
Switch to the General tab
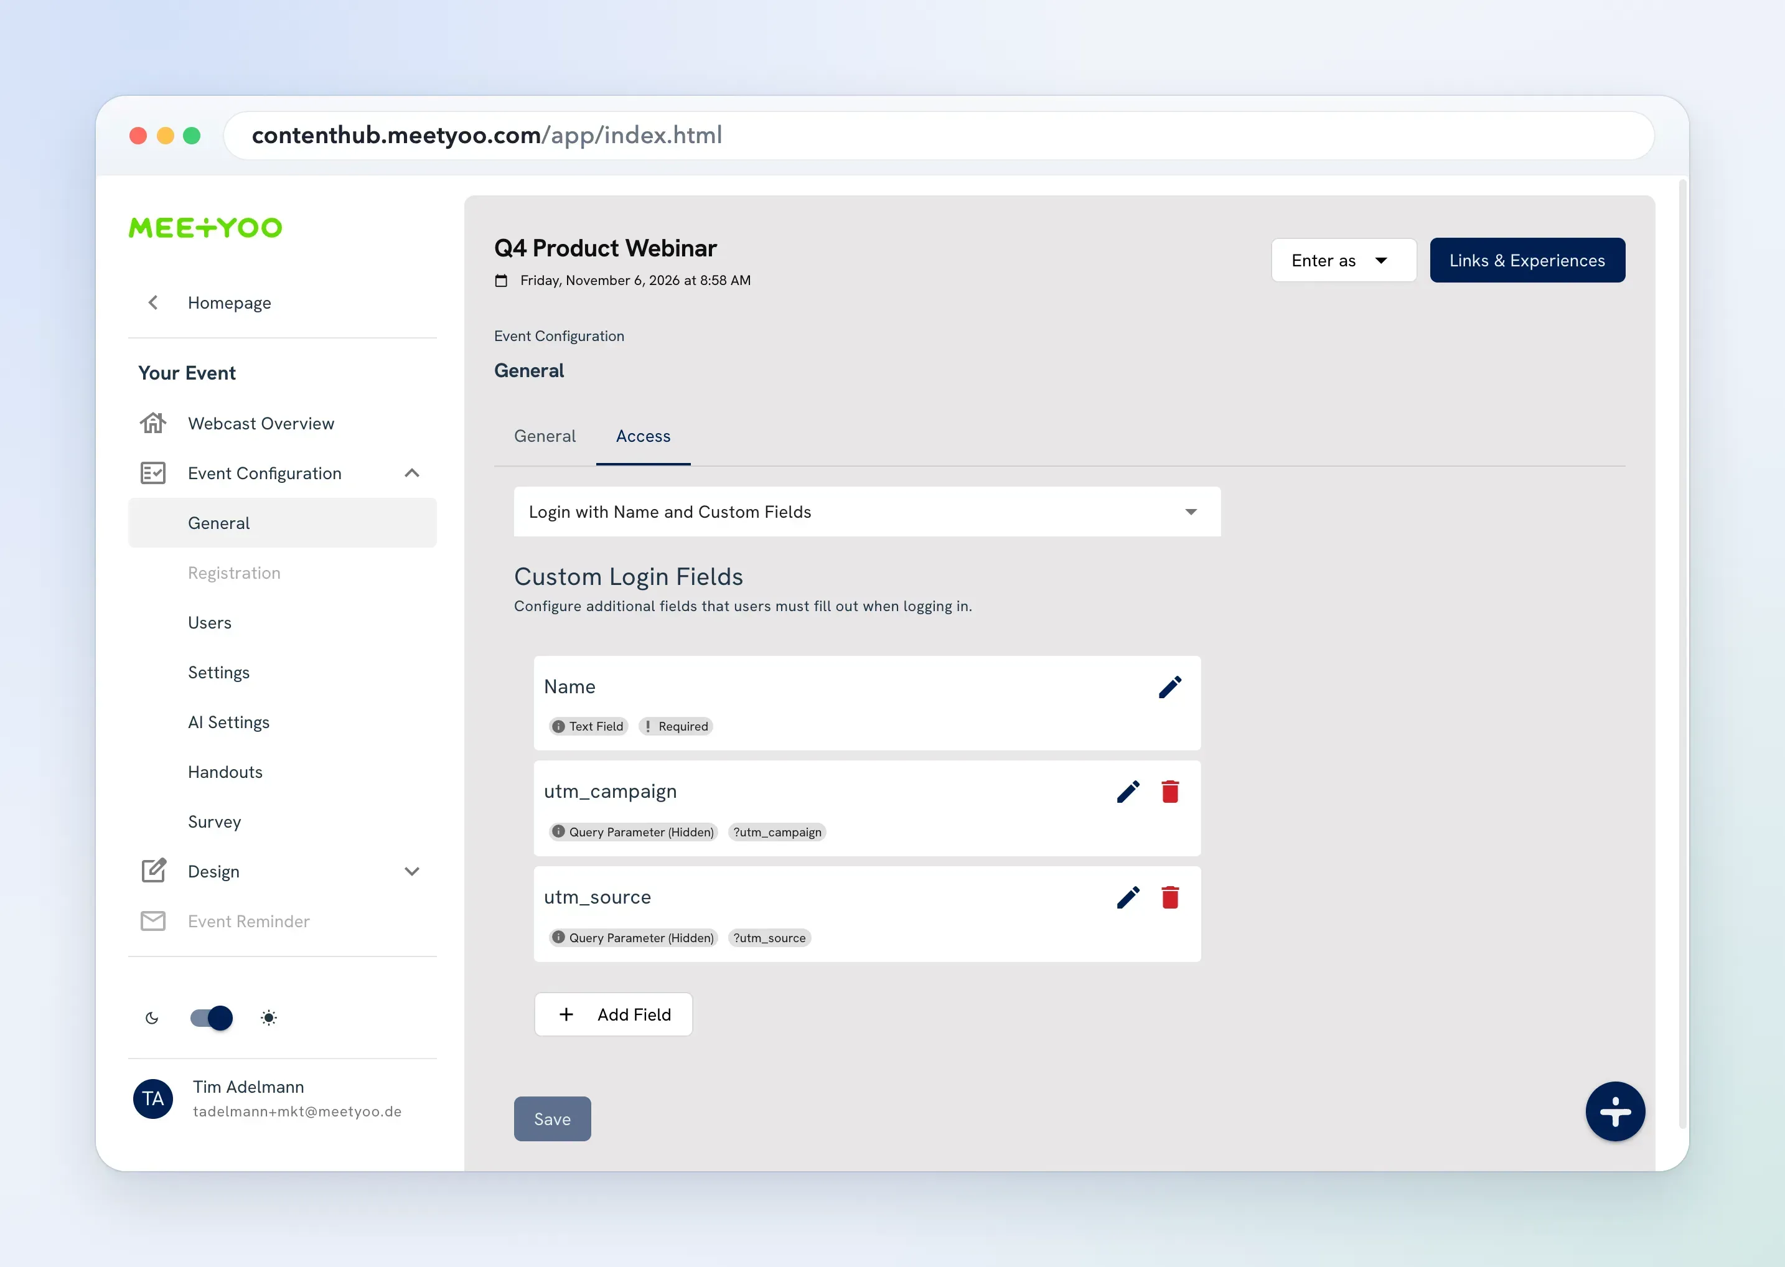545,436
